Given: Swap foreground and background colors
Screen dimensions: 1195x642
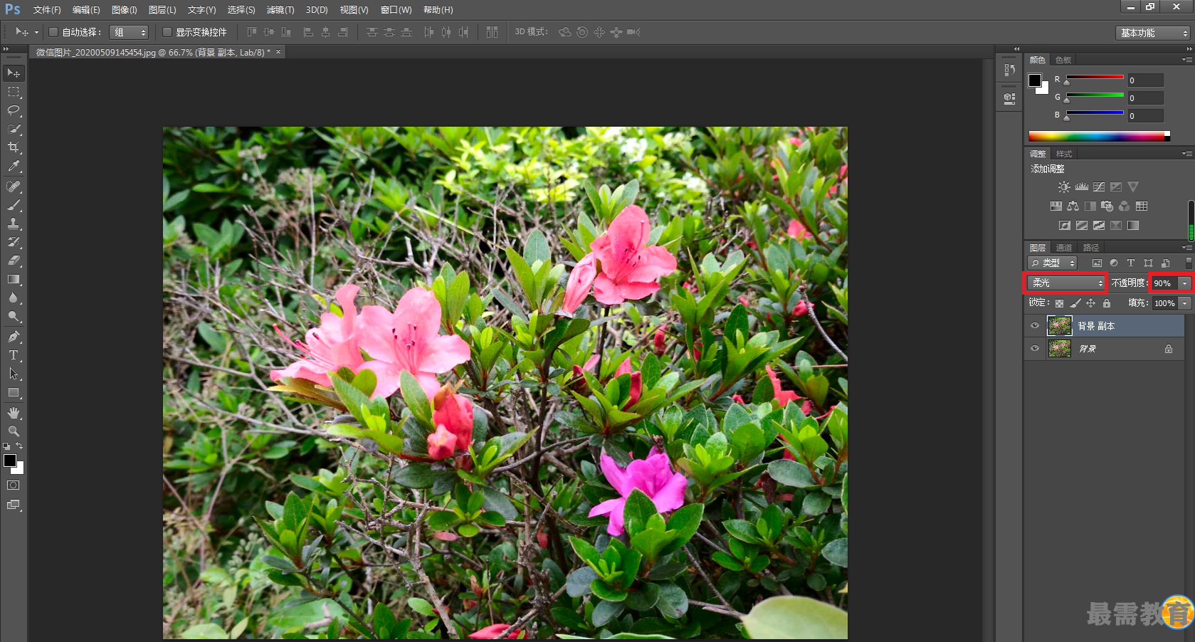Looking at the screenshot, I should point(20,446).
